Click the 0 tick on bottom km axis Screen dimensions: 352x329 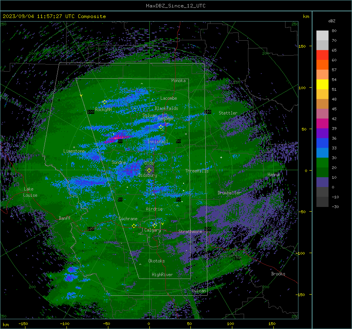click(149, 324)
